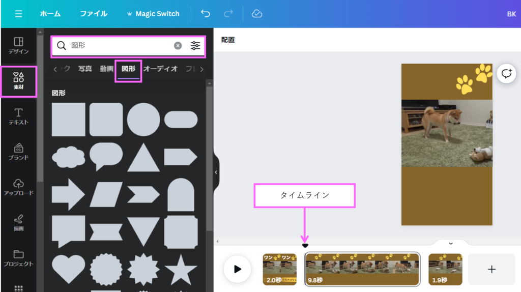This screenshot has height=292, width=521.
Task: Collapse the side panel with arrow handle
Action: click(216, 172)
